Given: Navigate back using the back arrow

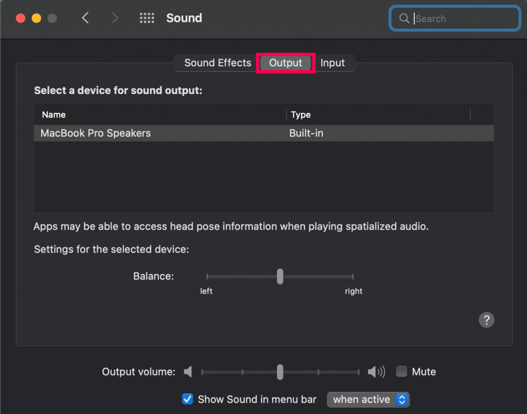Looking at the screenshot, I should tap(86, 18).
